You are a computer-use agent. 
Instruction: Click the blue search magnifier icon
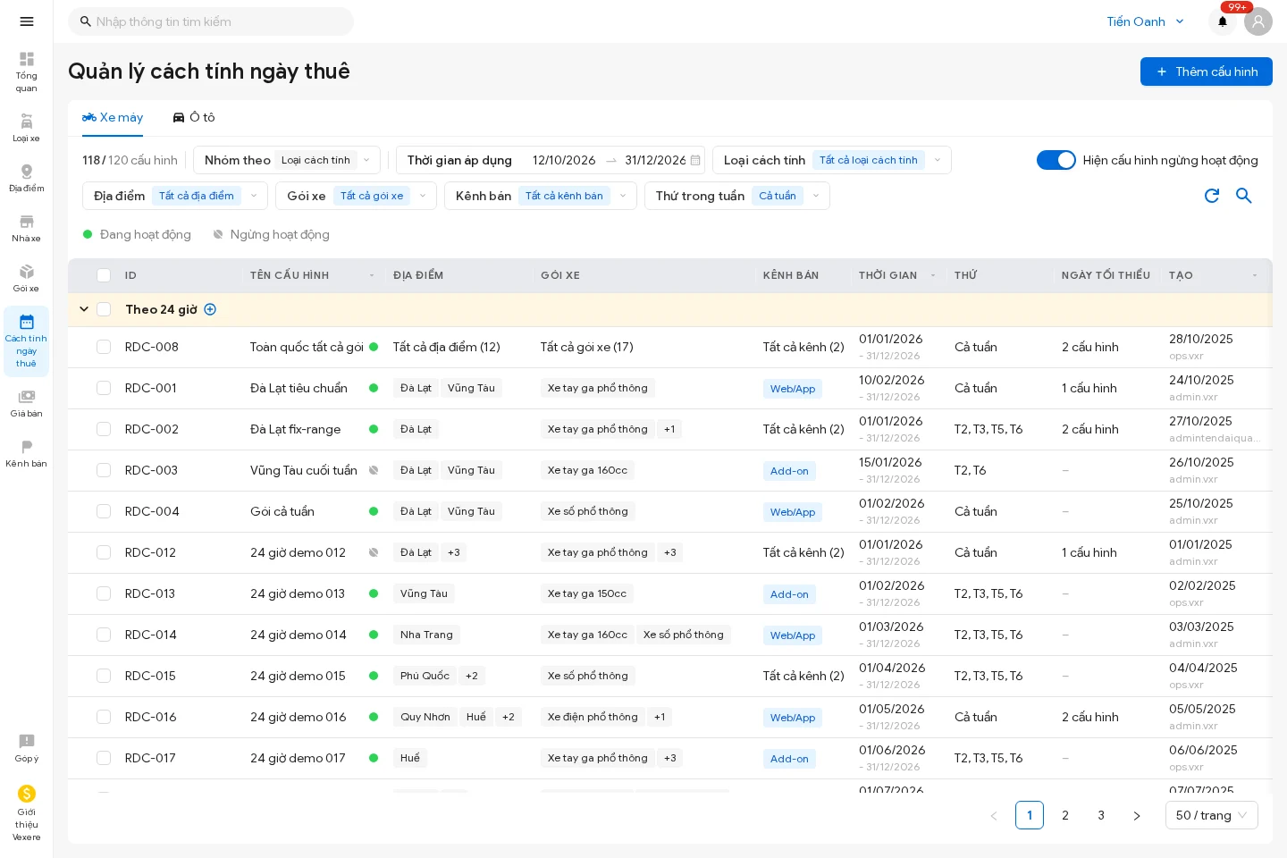point(1244,196)
